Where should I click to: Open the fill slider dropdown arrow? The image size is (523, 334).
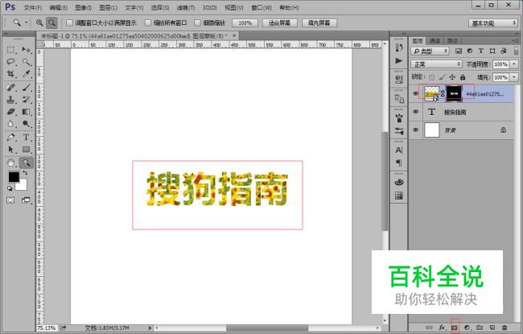[x=514, y=77]
